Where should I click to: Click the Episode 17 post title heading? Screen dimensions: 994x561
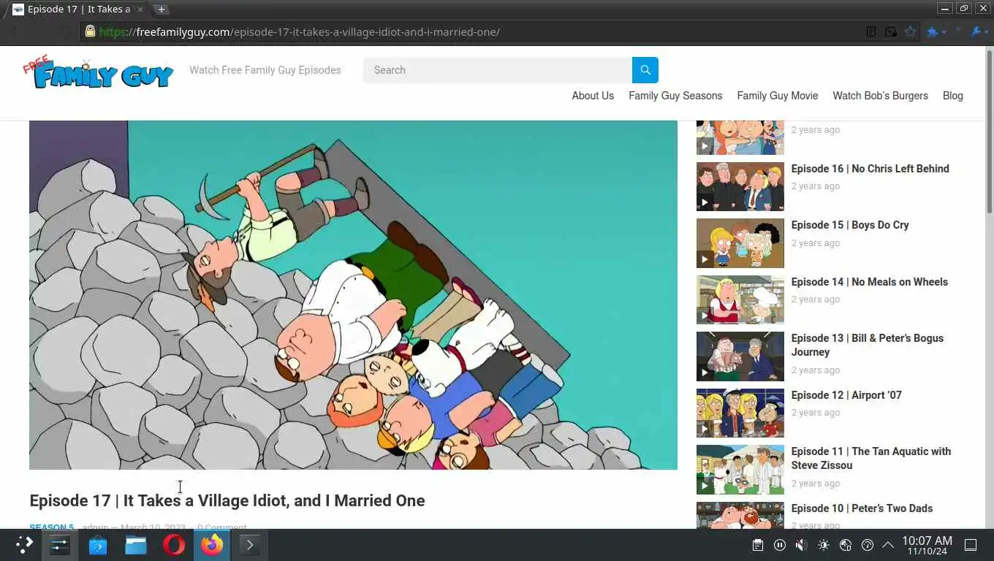click(x=227, y=500)
